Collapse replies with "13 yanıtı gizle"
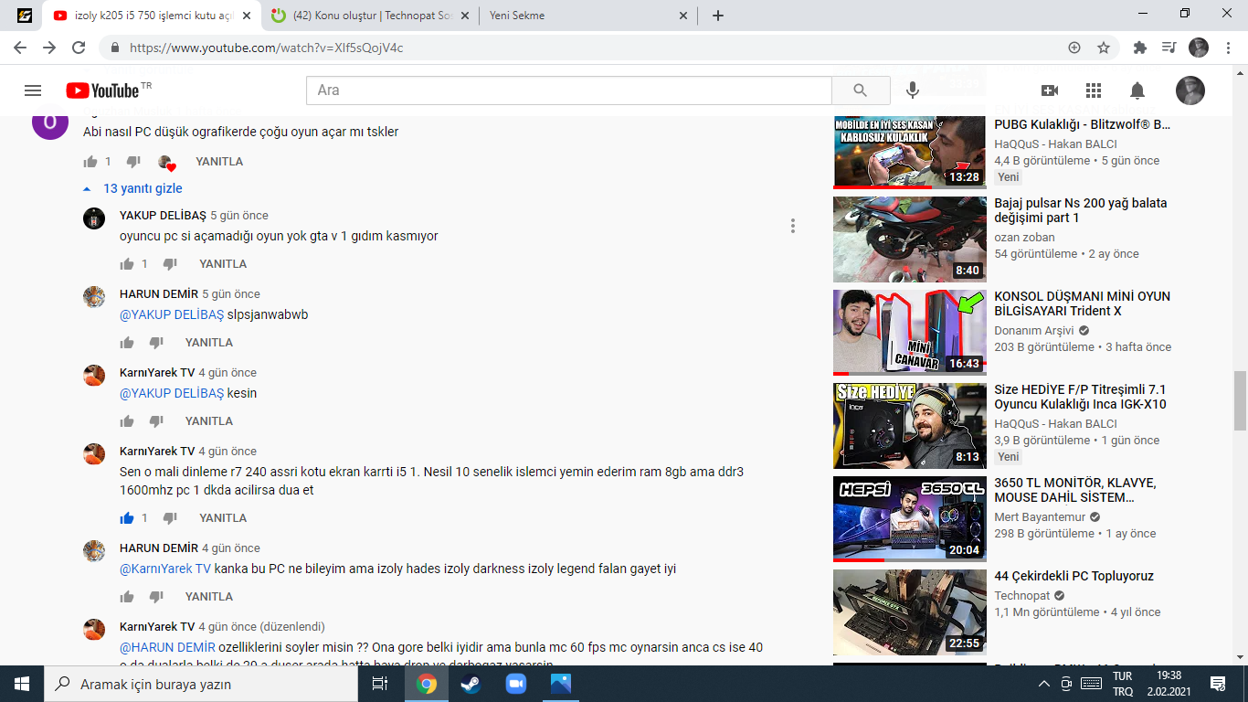This screenshot has width=1248, height=702. pyautogui.click(x=132, y=188)
